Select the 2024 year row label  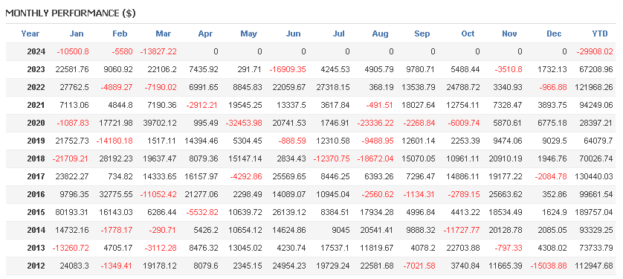36,51
